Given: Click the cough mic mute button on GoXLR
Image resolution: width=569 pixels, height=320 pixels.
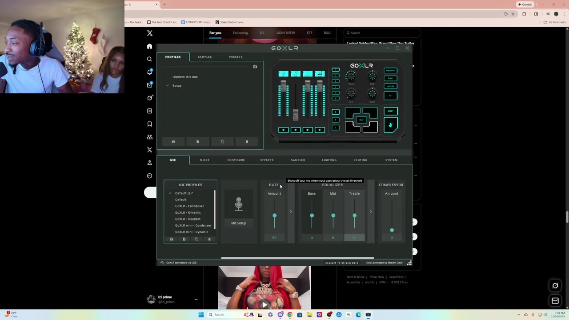Looking at the screenshot, I should [x=390, y=125].
